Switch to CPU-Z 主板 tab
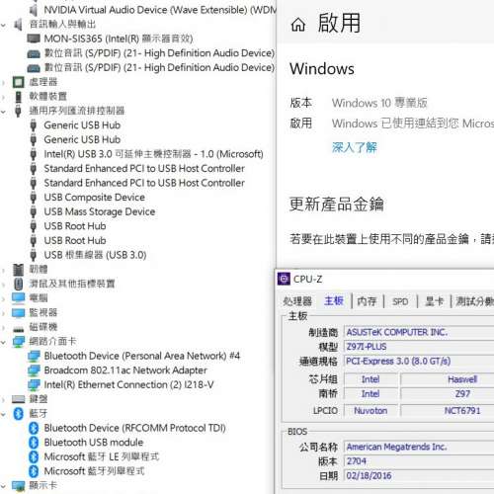494x494 pixels. tap(334, 300)
